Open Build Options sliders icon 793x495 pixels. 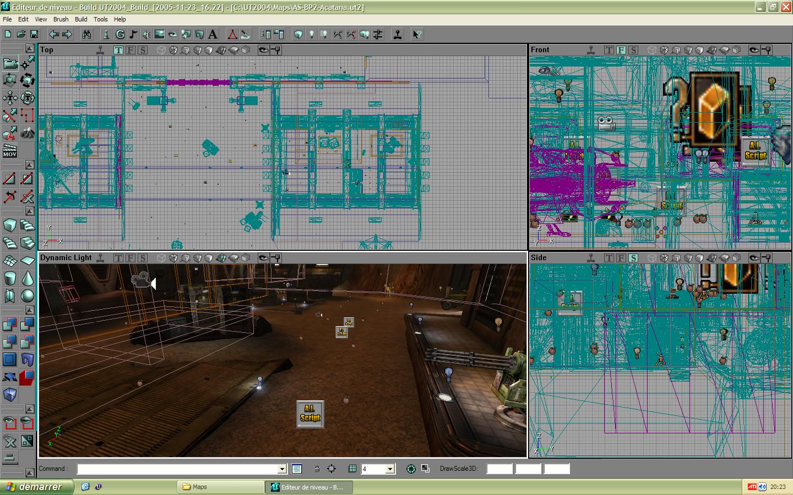point(378,34)
